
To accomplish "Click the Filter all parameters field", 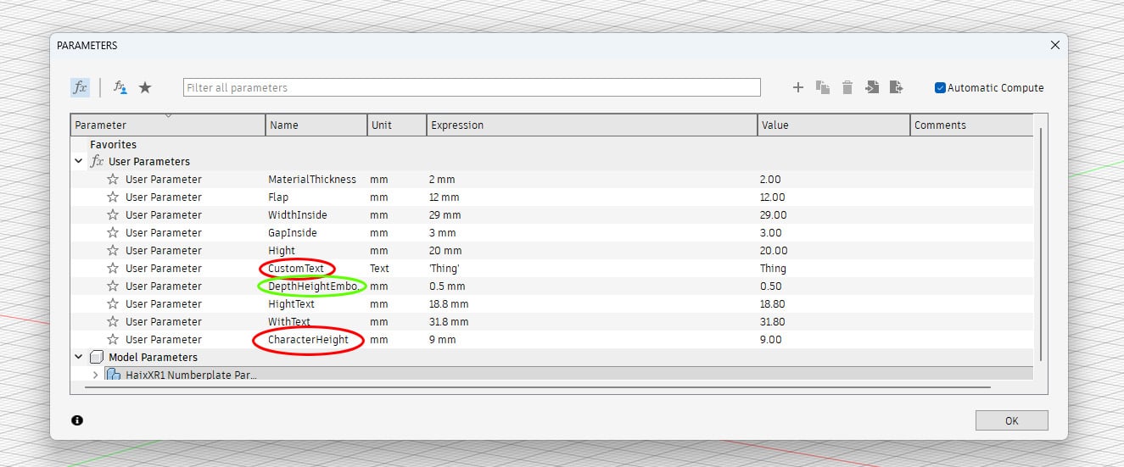I will pyautogui.click(x=472, y=87).
